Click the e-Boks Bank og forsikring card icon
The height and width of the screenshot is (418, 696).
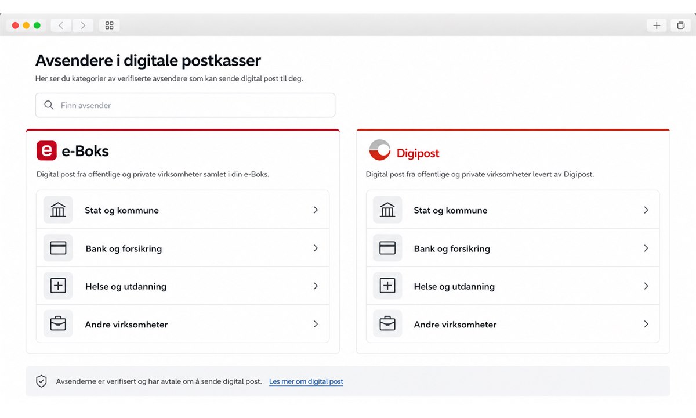click(58, 248)
